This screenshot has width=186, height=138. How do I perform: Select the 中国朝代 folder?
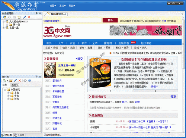15,90
